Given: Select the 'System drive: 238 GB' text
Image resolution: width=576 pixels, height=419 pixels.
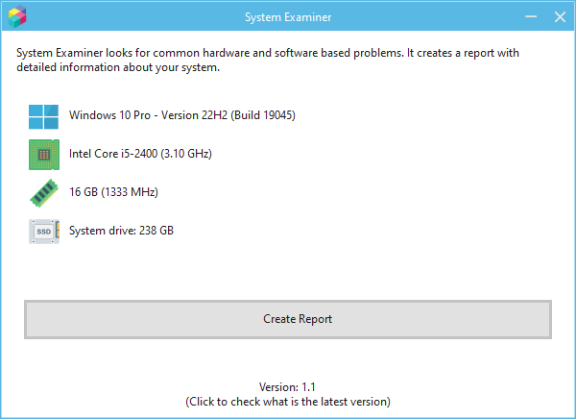Looking at the screenshot, I should [x=121, y=231].
